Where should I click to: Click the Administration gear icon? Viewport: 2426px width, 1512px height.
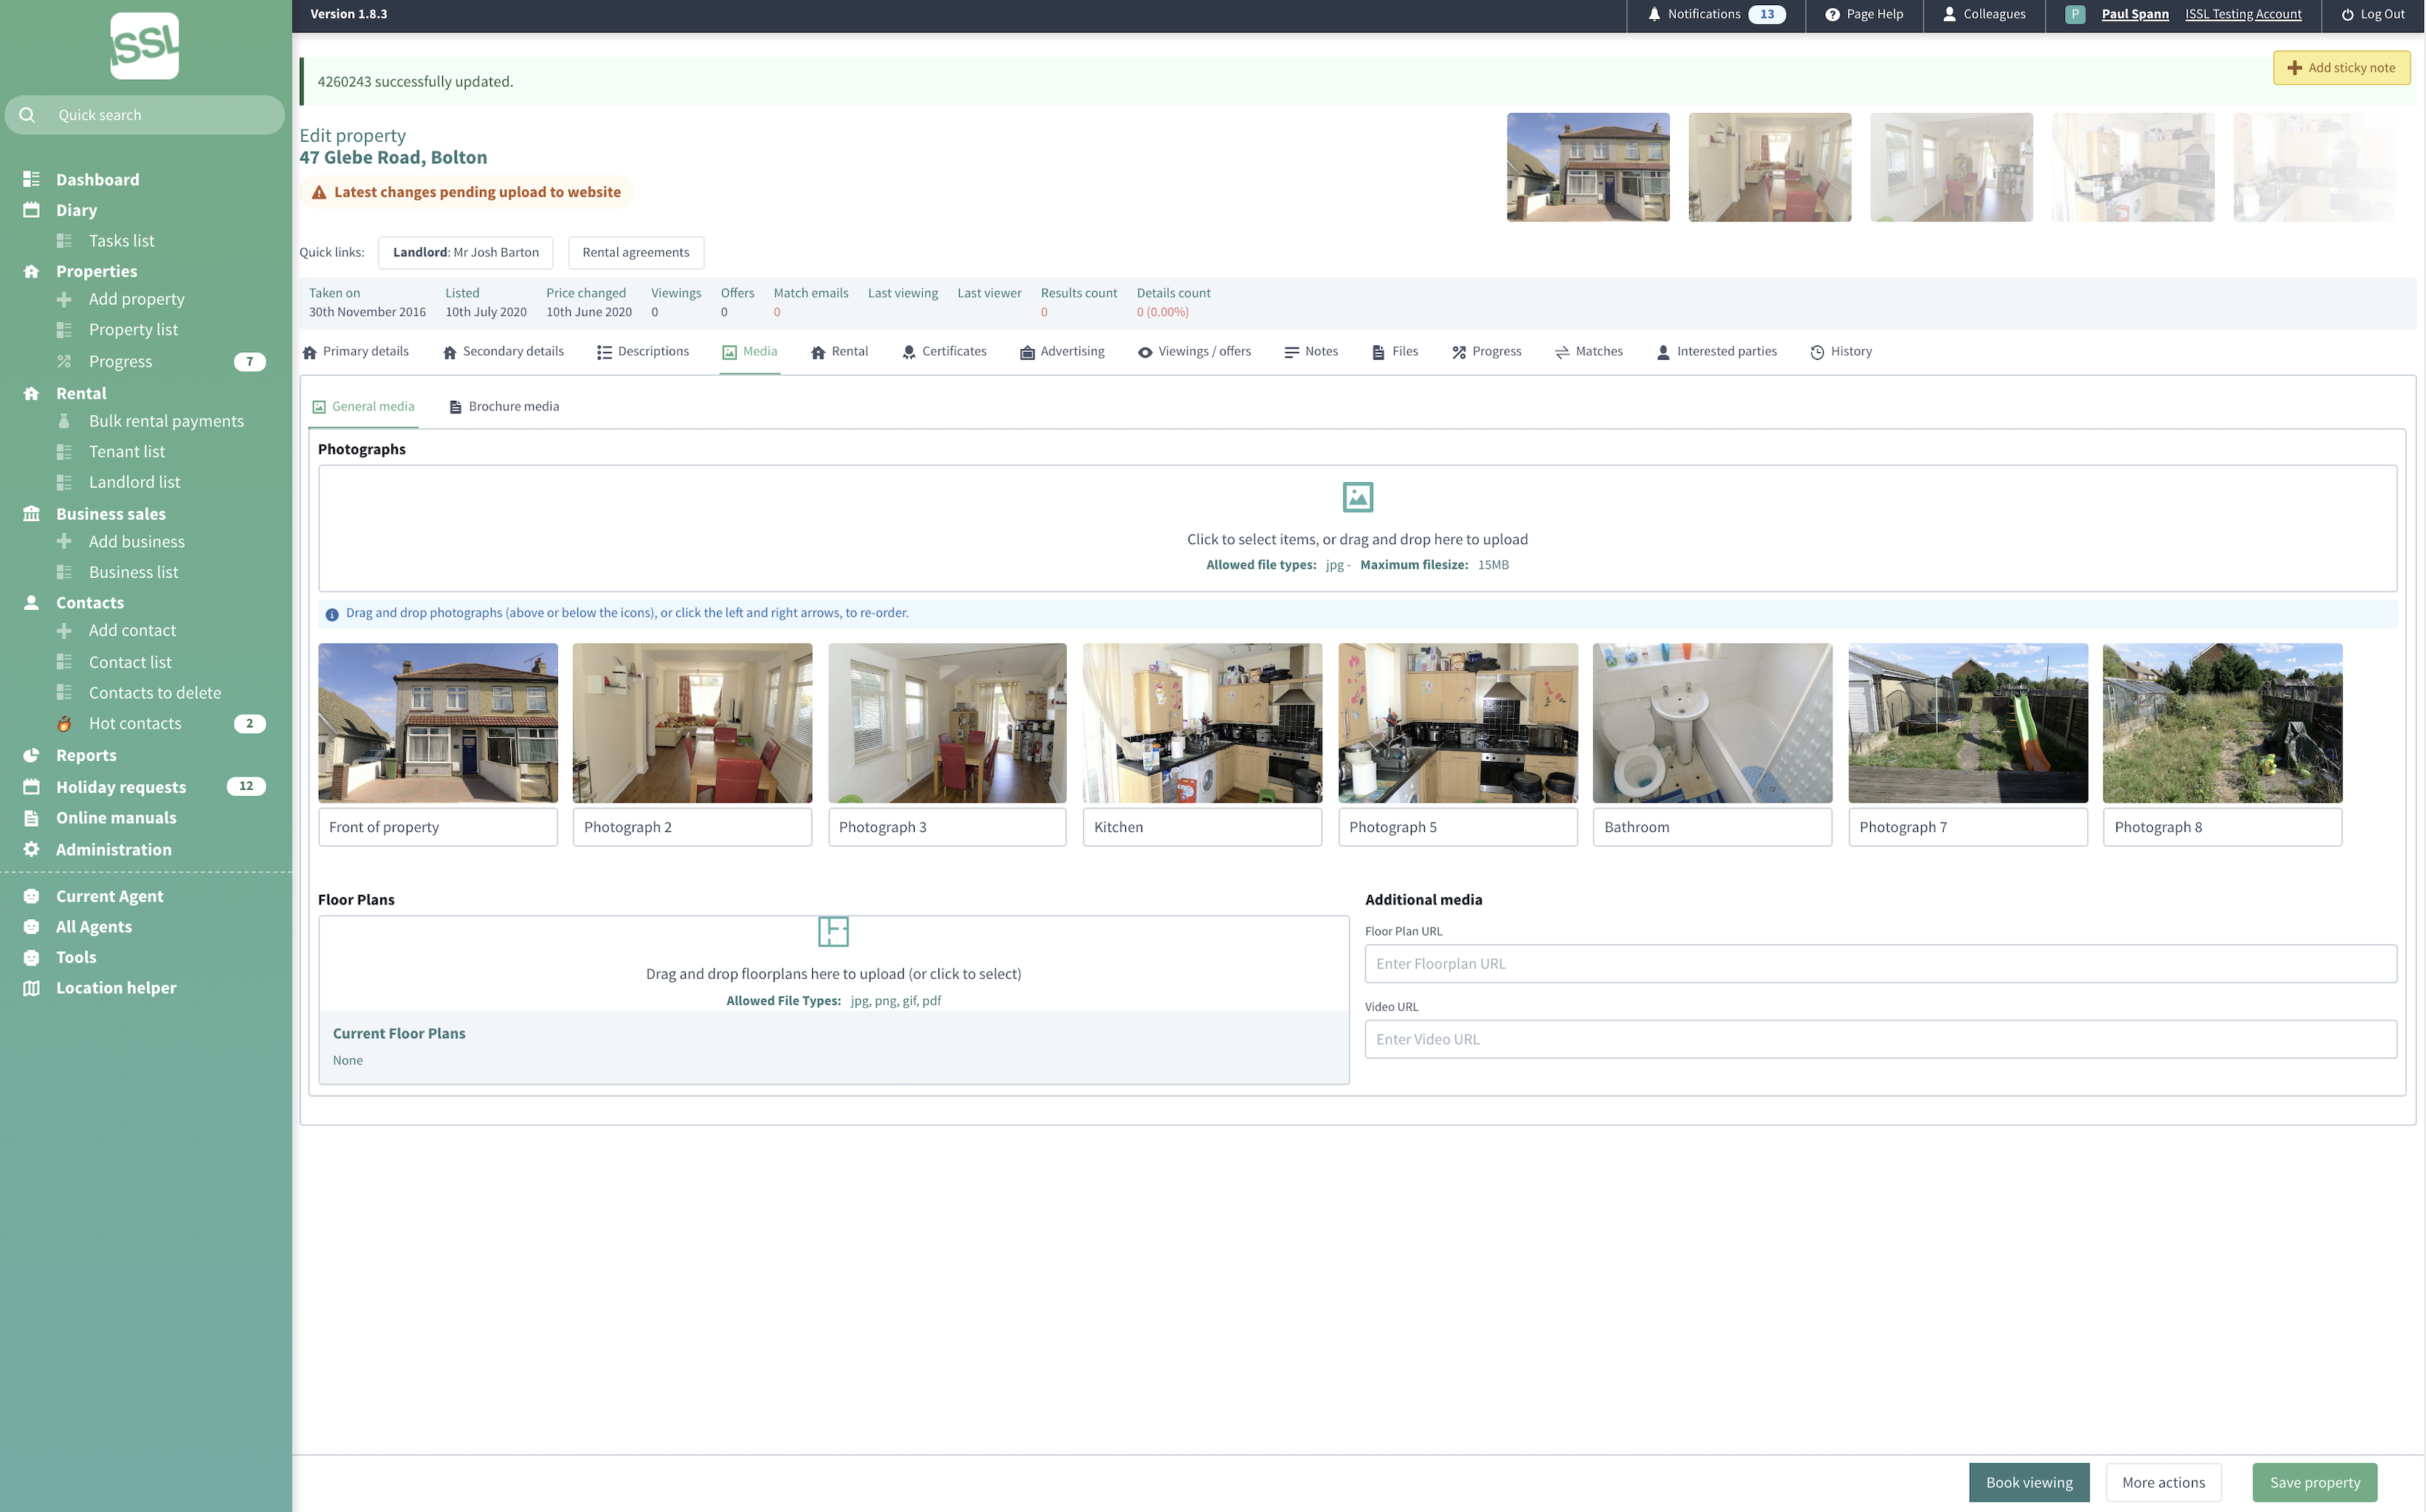pyautogui.click(x=32, y=849)
